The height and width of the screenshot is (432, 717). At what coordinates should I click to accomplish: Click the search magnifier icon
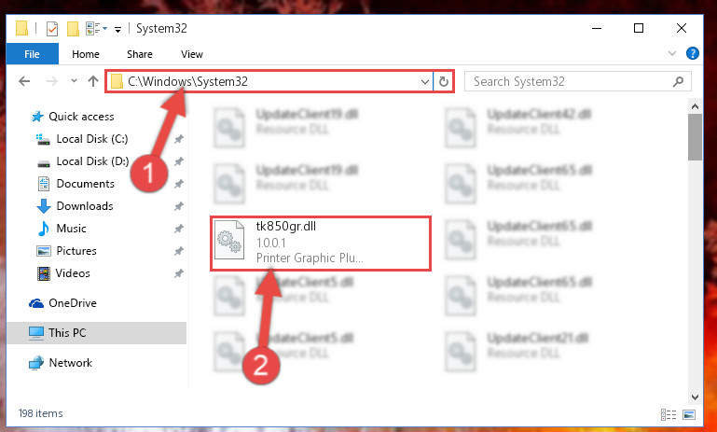point(678,81)
